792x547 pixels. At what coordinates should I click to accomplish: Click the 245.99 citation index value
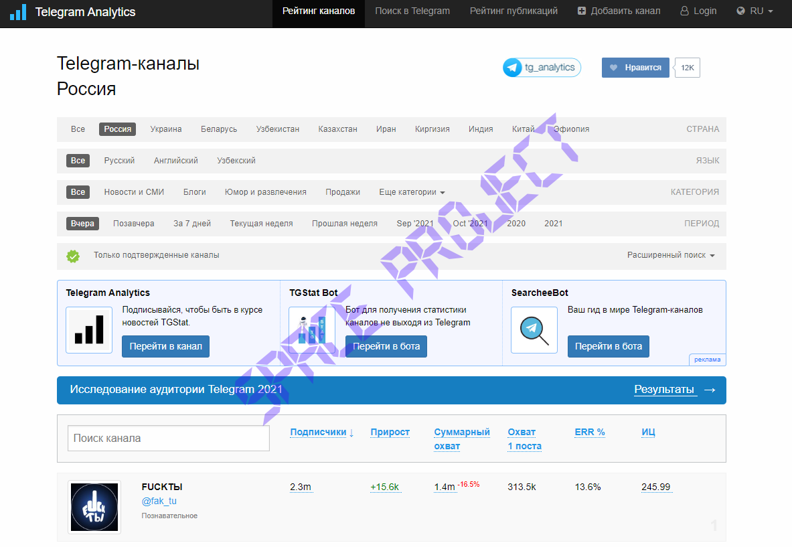point(655,487)
